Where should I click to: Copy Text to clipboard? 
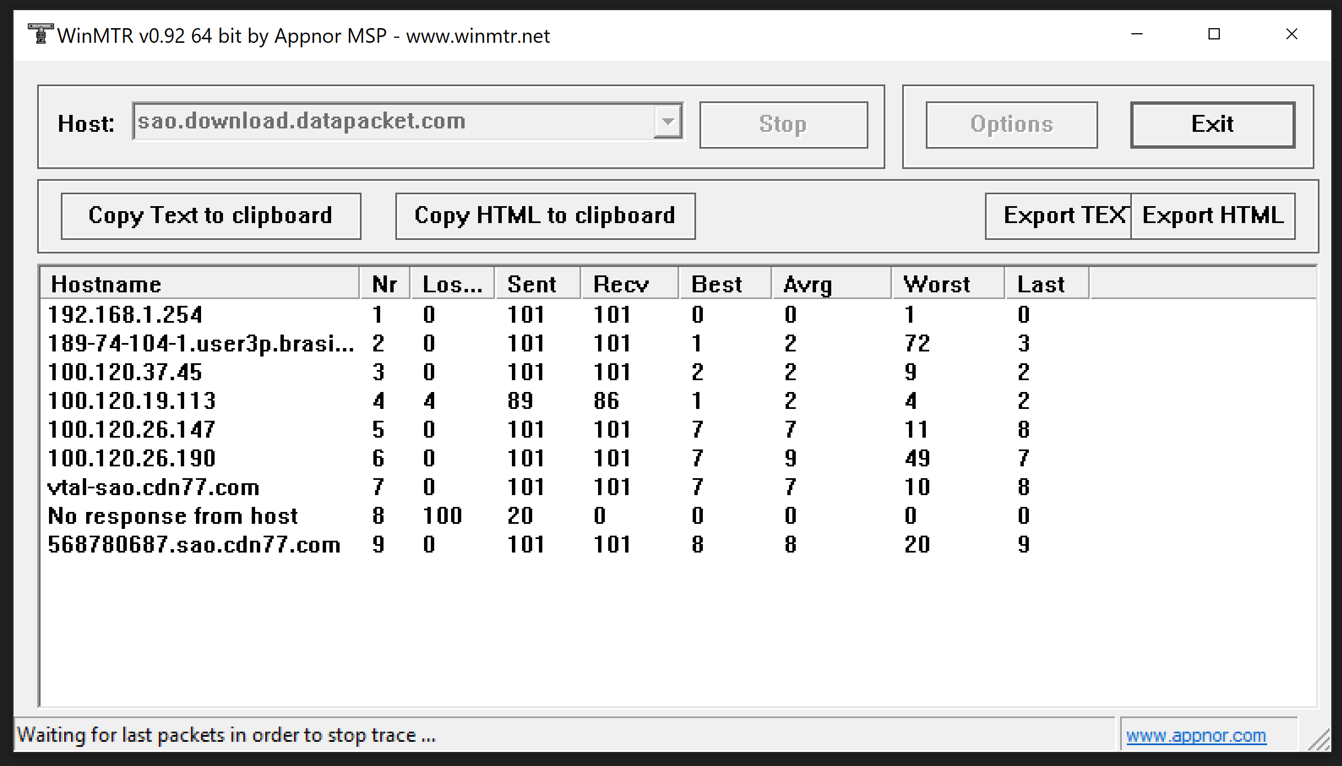[x=211, y=216]
